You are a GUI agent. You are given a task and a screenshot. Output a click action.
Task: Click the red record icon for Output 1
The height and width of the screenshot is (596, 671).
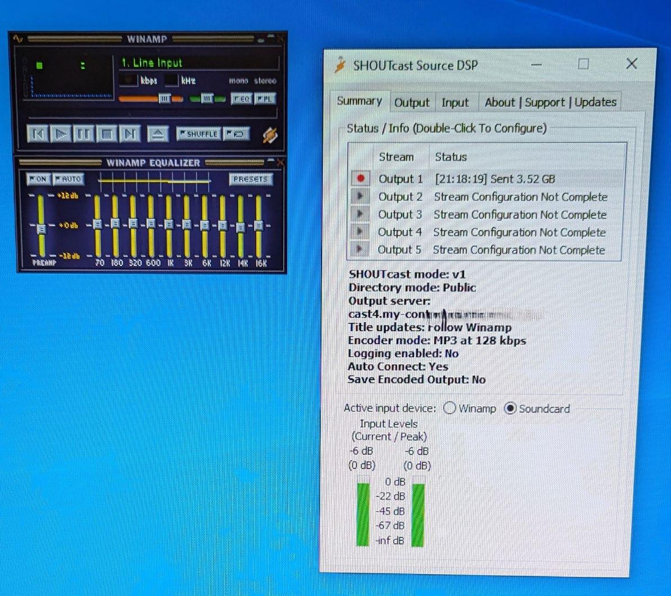361,178
